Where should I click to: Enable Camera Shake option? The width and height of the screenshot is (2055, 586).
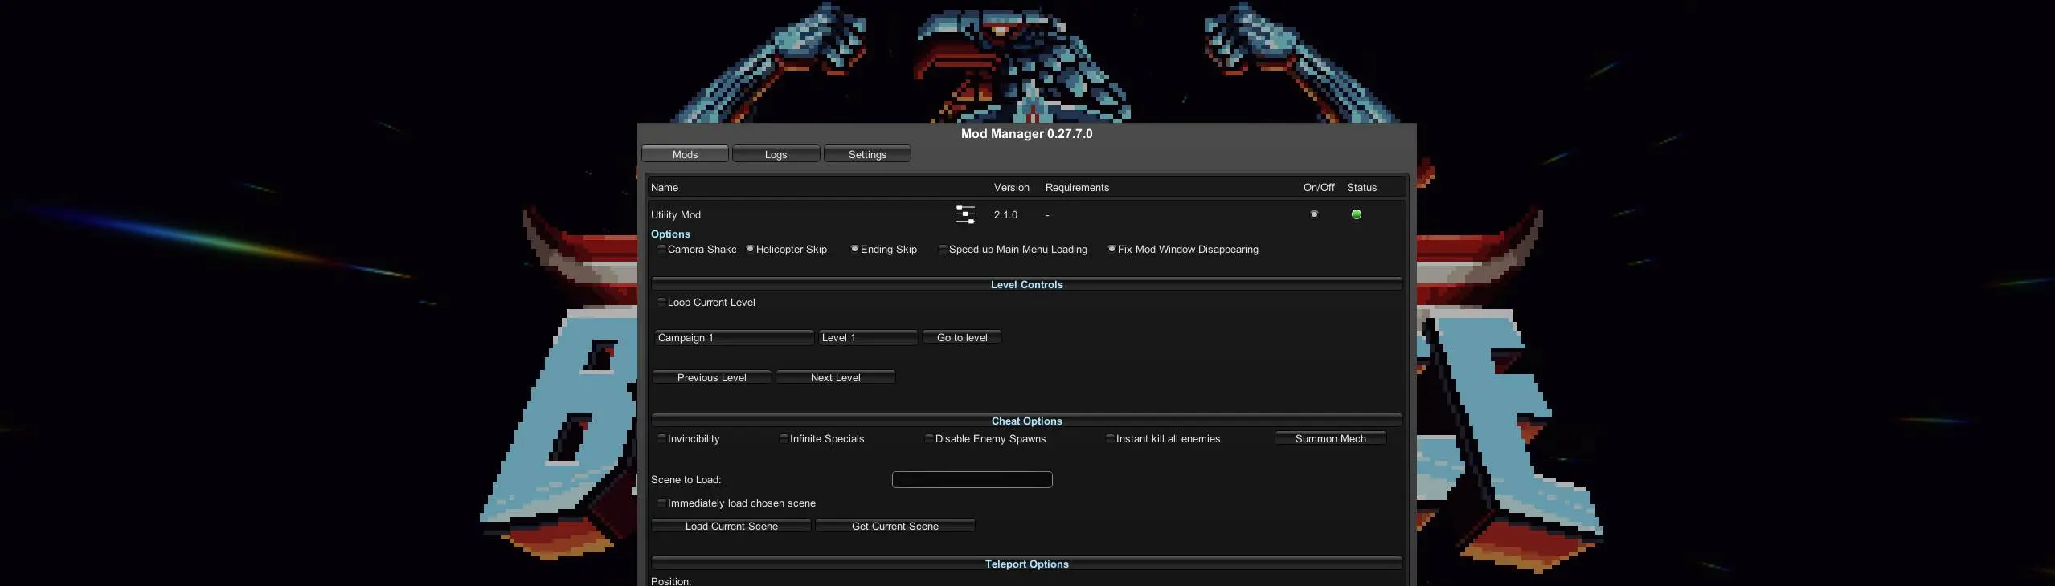click(661, 249)
